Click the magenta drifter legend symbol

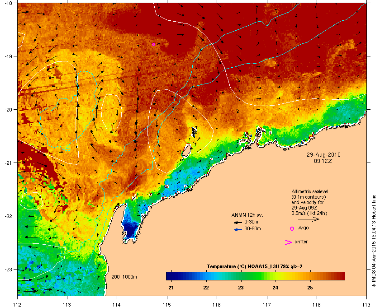tap(289, 242)
